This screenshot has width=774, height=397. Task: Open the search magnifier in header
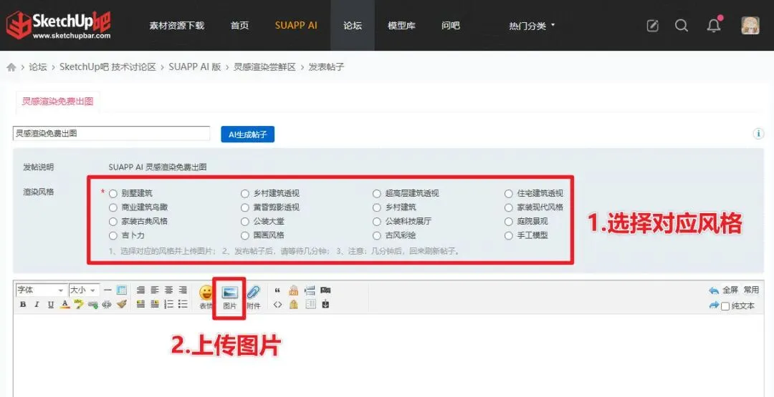[x=682, y=26]
